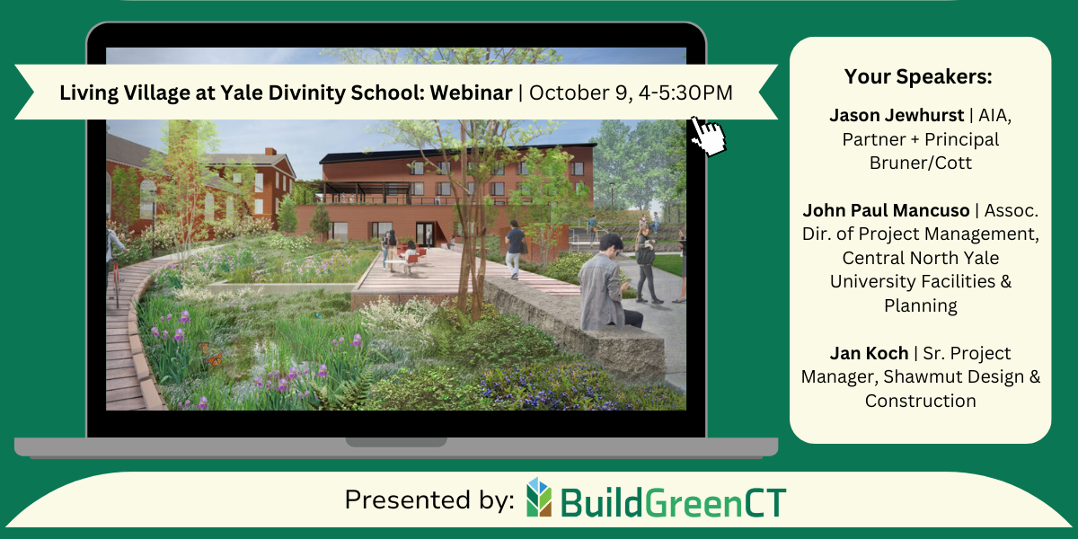Click the curved wooden boardwalk path

(x=126, y=341)
